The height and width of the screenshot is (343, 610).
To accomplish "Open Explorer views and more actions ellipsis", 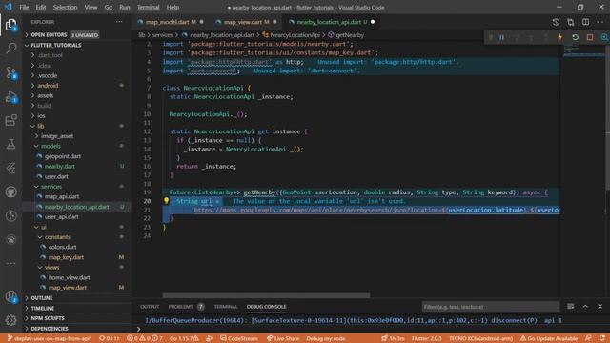I will click(119, 22).
